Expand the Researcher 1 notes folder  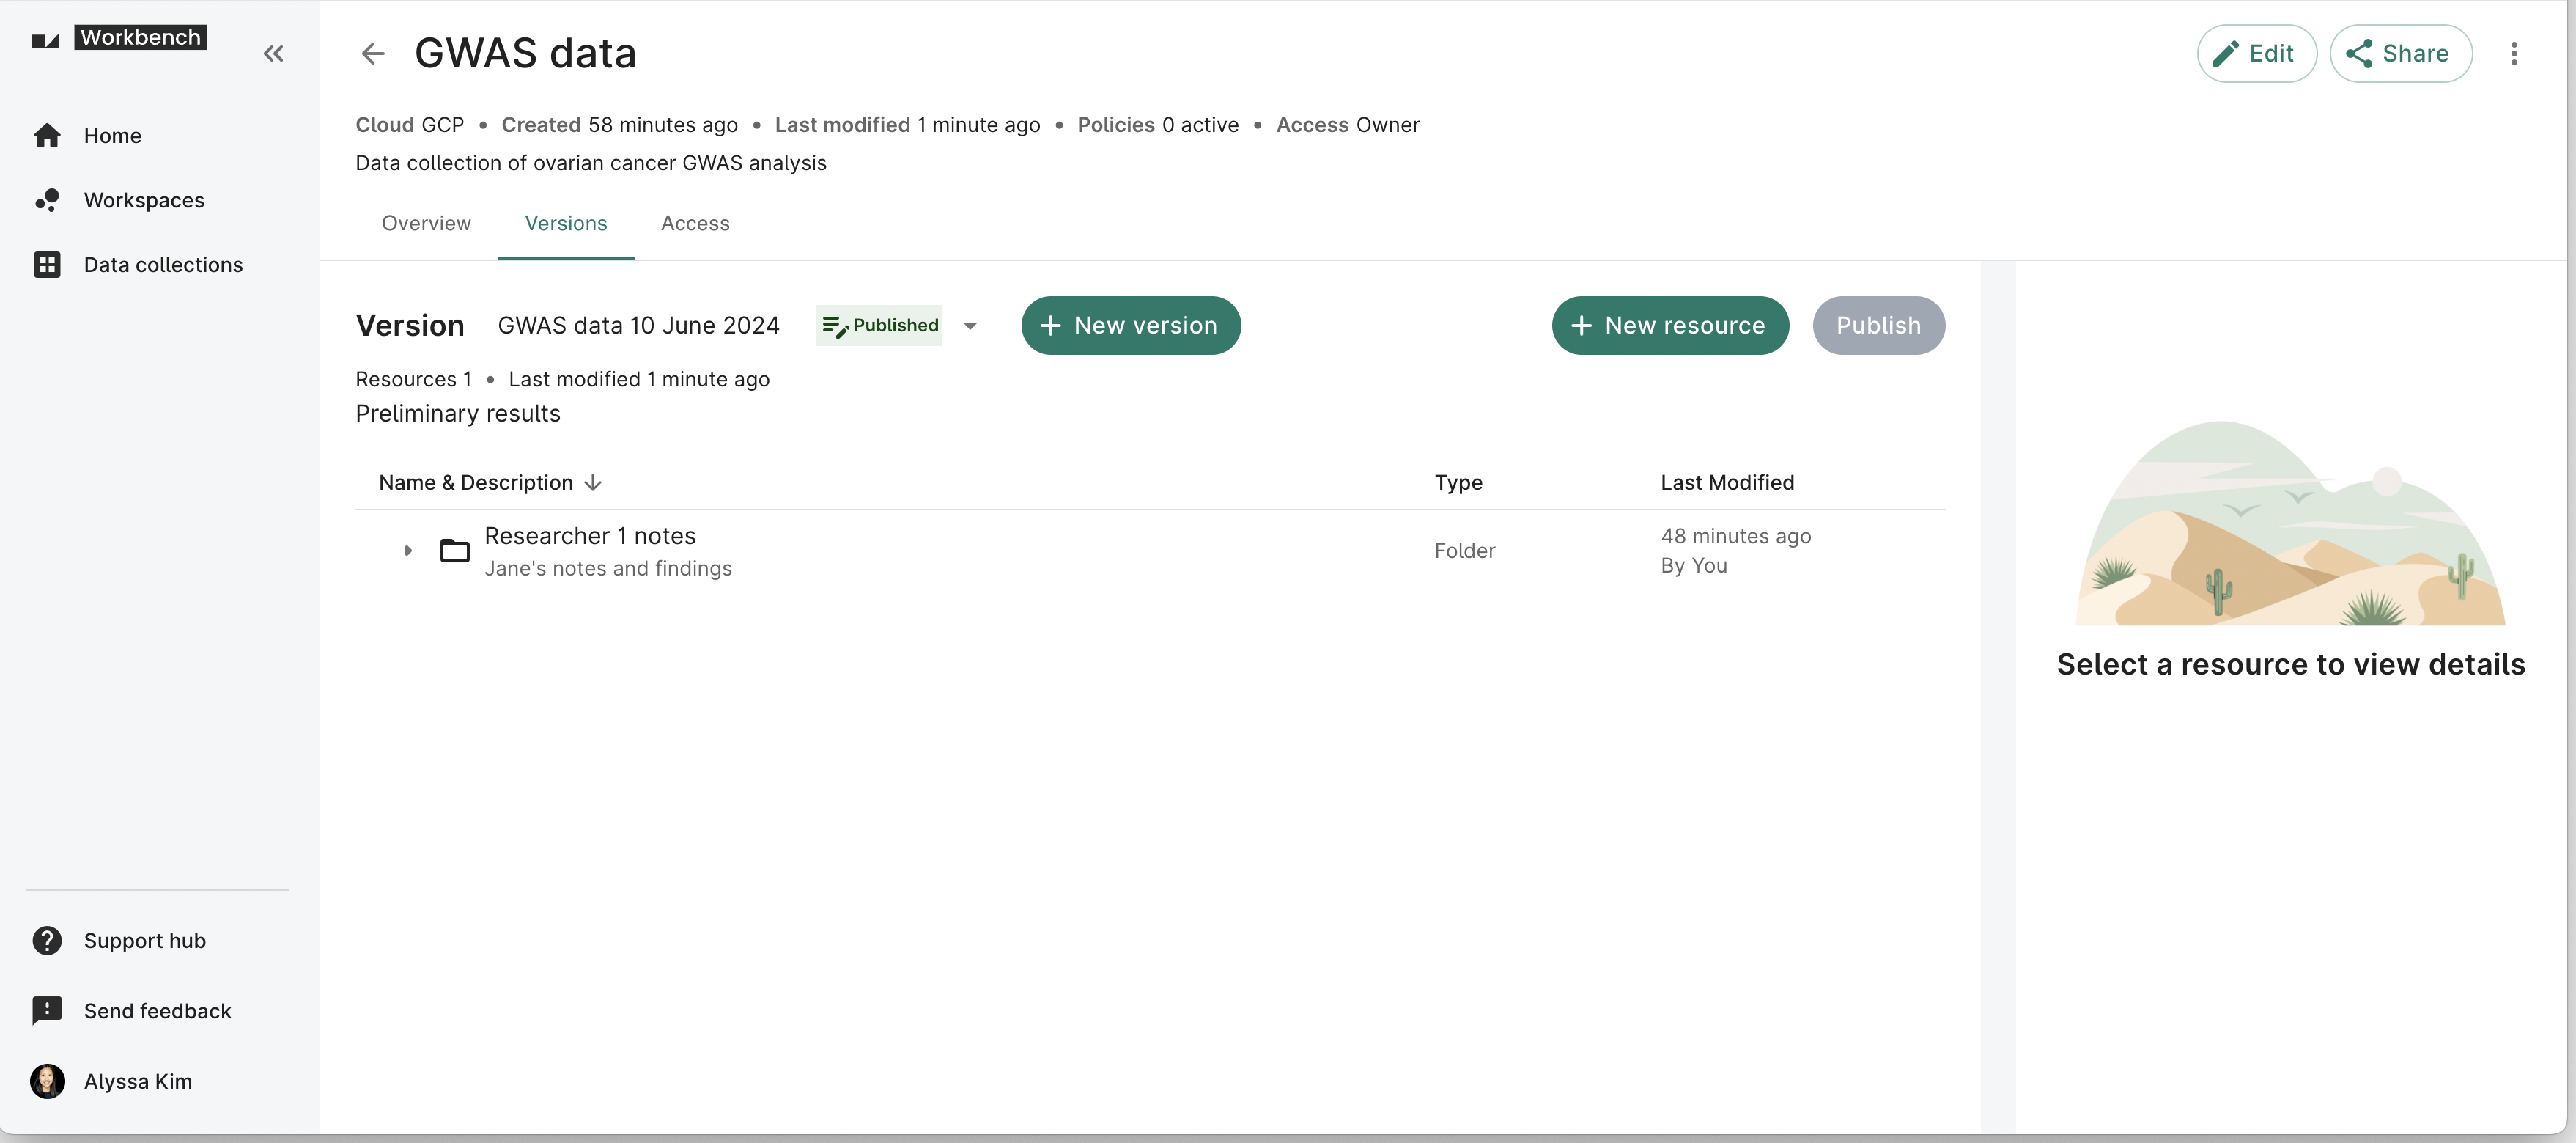coord(407,549)
